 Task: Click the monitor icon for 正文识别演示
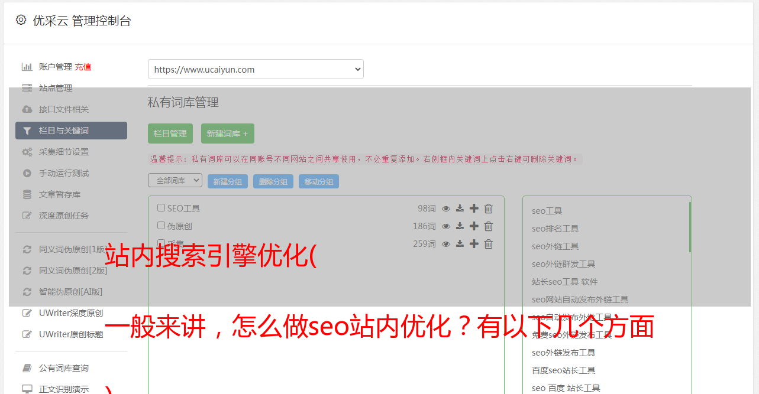pos(27,389)
